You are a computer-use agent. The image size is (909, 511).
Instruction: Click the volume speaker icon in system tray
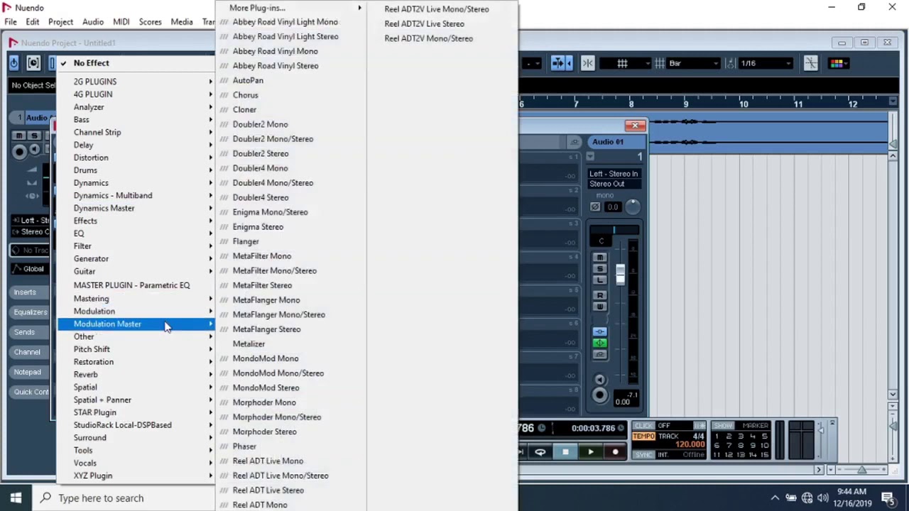(x=823, y=498)
